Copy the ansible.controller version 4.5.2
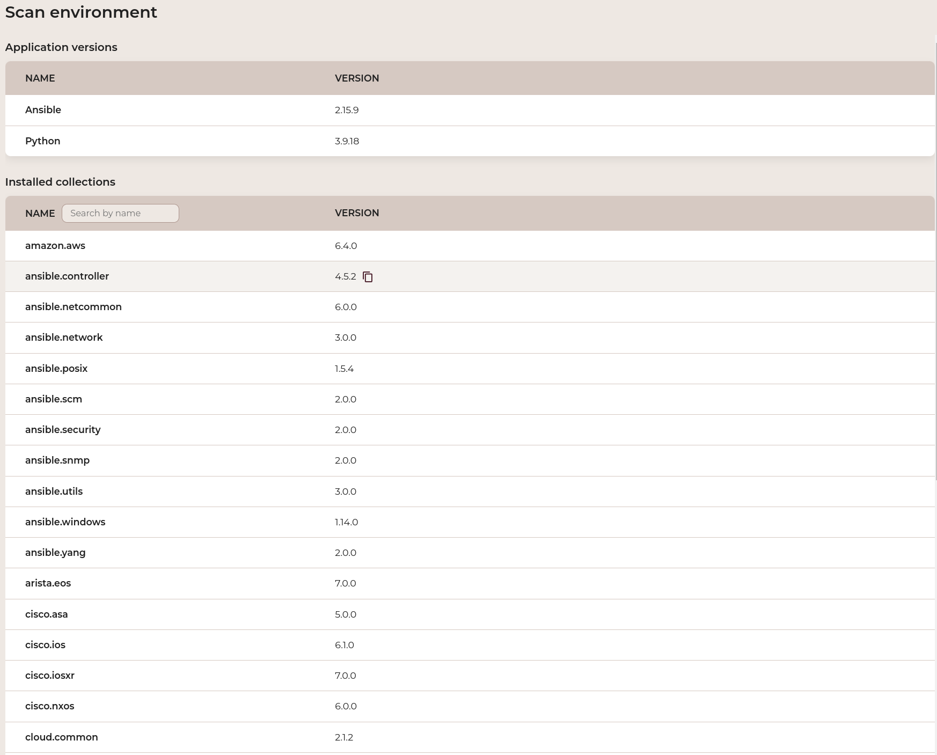Viewport: 937px width, 755px height. tap(368, 277)
